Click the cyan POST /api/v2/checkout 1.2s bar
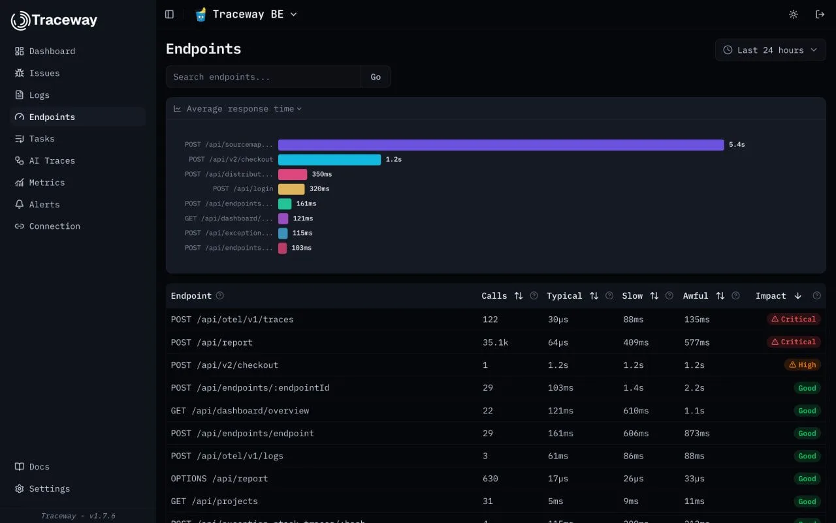The height and width of the screenshot is (523, 836). (329, 160)
